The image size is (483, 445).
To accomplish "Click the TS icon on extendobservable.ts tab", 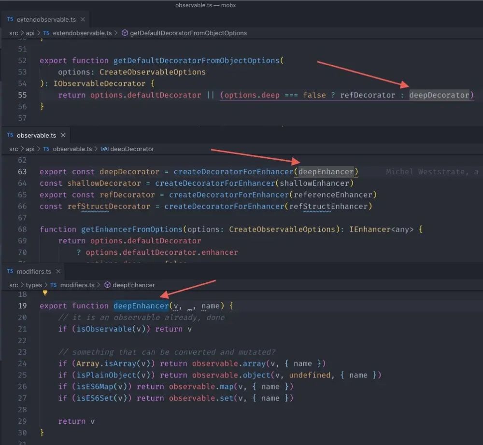I will [x=10, y=19].
